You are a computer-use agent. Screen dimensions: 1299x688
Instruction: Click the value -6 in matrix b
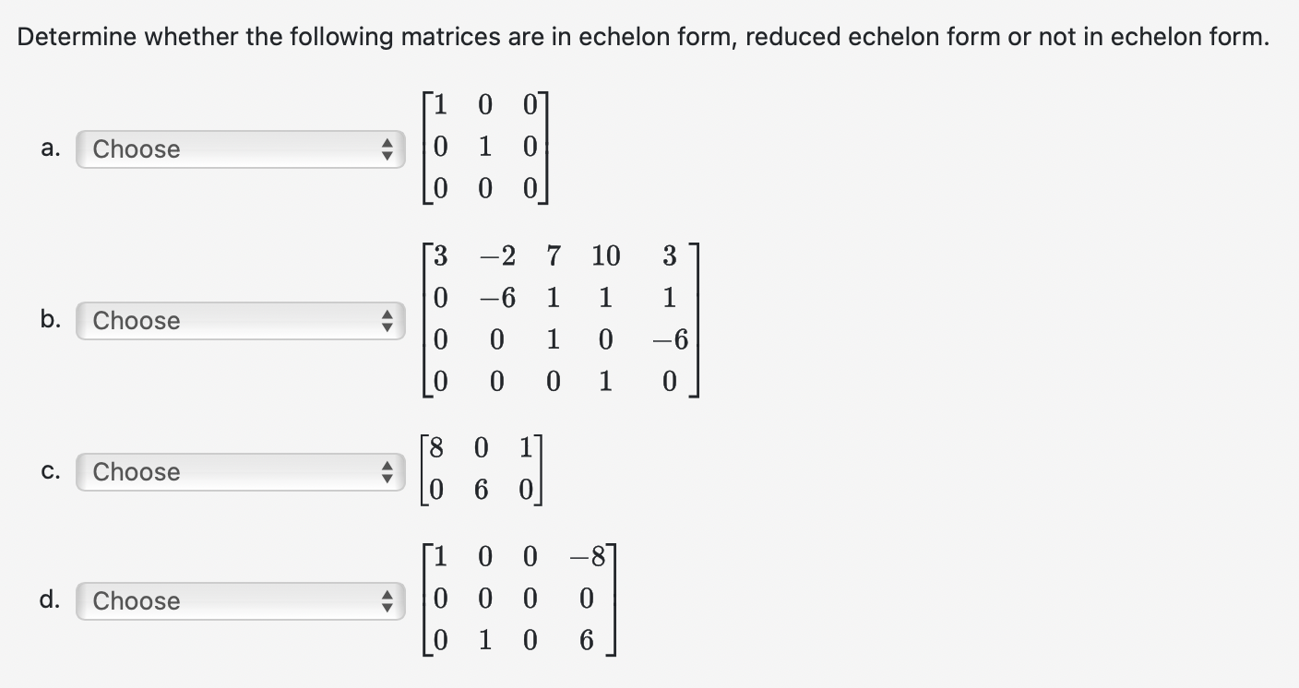point(495,297)
